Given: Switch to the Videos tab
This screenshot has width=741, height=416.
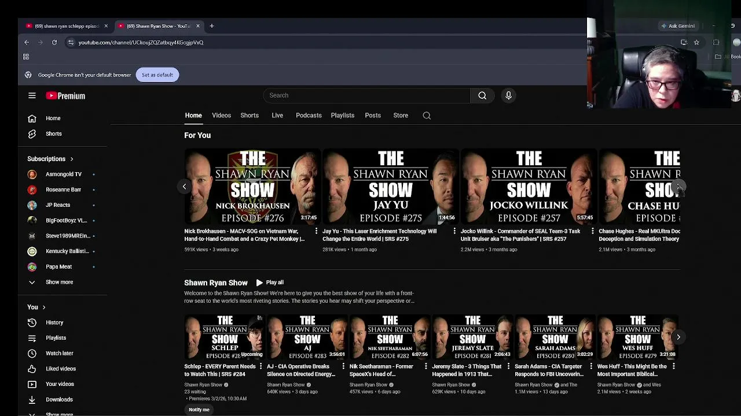Looking at the screenshot, I should [x=221, y=116].
